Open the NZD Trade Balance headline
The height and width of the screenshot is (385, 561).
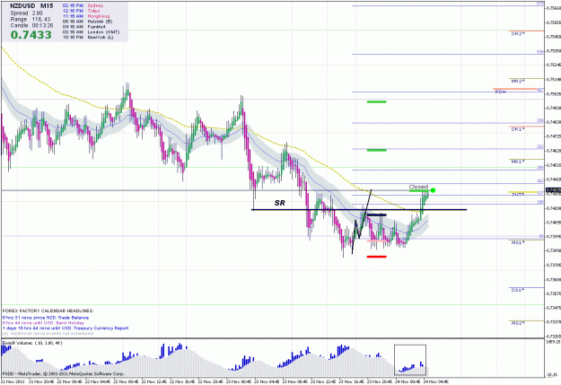[46, 318]
